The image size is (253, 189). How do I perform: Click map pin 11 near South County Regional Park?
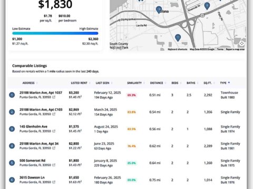click(178, 38)
